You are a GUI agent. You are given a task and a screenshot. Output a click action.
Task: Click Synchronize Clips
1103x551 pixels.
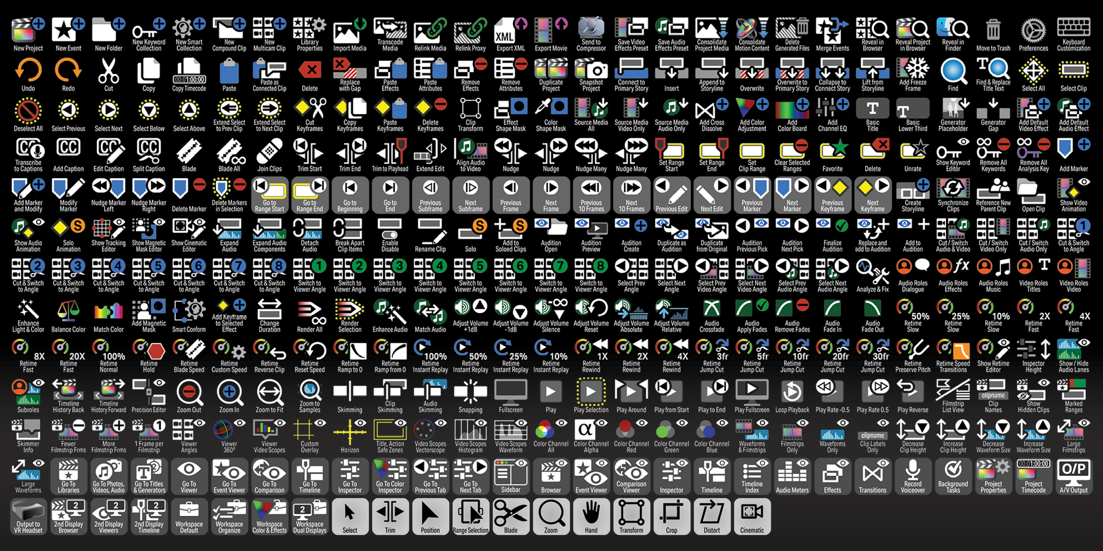pos(953,195)
